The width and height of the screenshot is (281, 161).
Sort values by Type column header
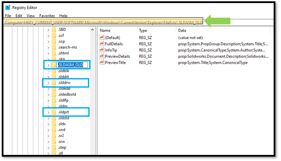pos(143,30)
